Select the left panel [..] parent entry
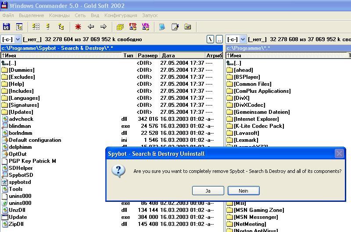The width and height of the screenshot is (351, 232). (x=112, y=63)
